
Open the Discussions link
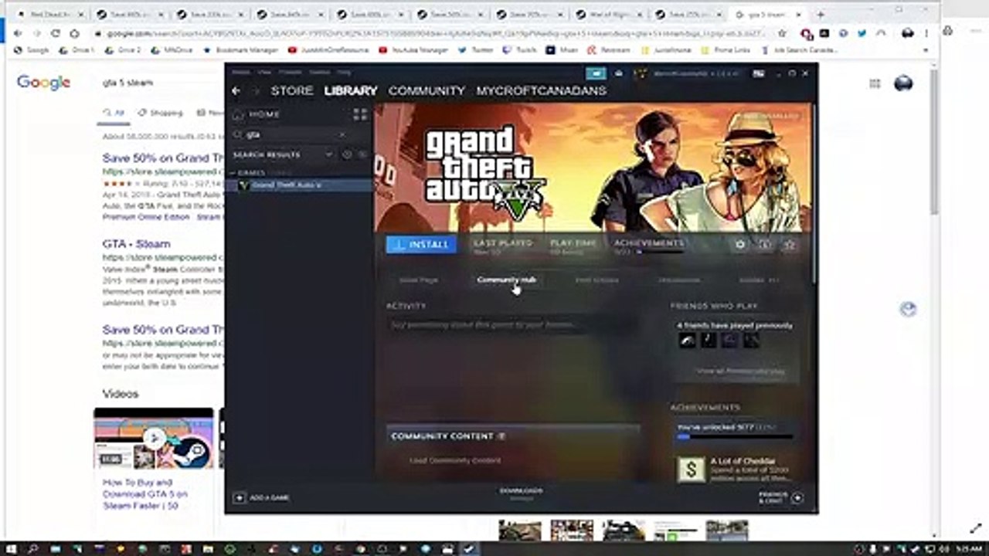pyautogui.click(x=679, y=280)
